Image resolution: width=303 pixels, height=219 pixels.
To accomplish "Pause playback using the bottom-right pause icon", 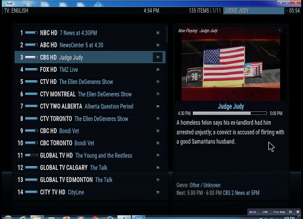I will click(290, 212).
